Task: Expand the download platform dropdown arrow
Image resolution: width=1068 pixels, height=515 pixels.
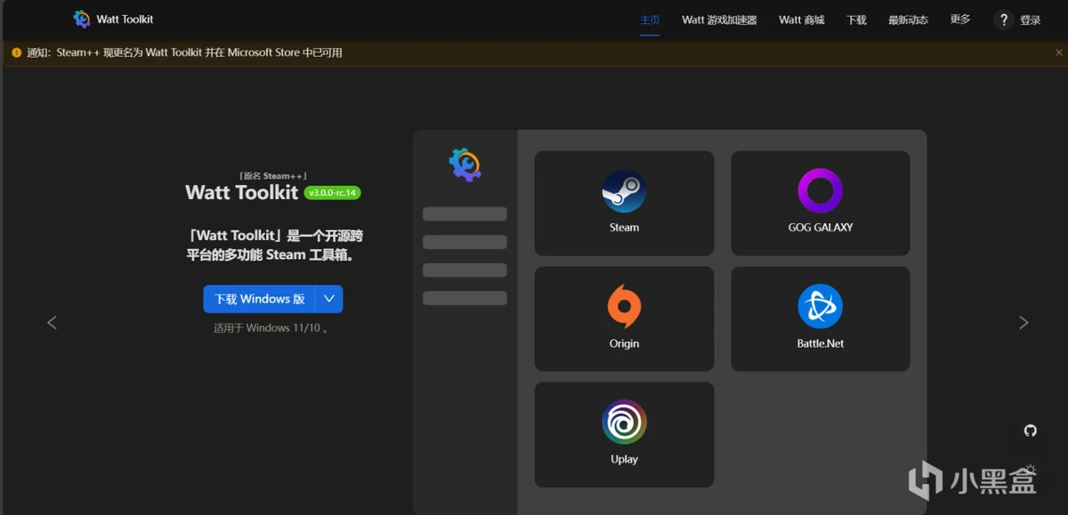Action: (x=329, y=299)
